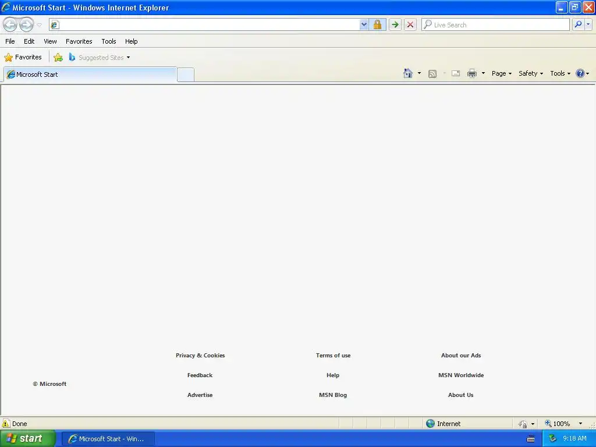This screenshot has width=596, height=447.
Task: Click the status bar warning icon
Action: tap(6, 424)
